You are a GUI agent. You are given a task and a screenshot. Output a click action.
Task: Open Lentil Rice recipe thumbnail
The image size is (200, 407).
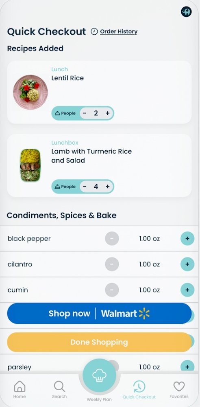(x=30, y=92)
